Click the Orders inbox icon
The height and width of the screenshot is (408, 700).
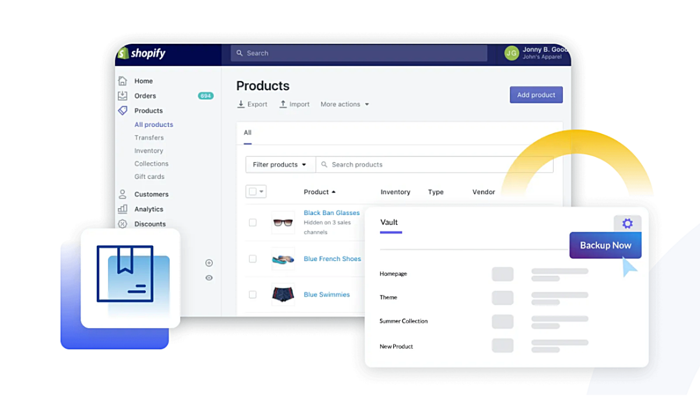[x=123, y=96]
